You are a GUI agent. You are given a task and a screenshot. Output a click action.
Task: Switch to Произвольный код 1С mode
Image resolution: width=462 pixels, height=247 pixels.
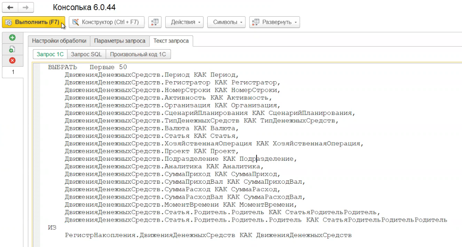point(138,54)
